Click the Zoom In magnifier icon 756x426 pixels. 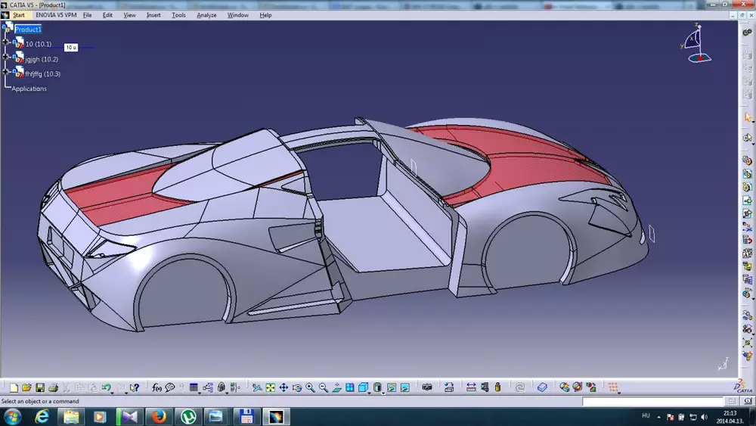point(310,387)
